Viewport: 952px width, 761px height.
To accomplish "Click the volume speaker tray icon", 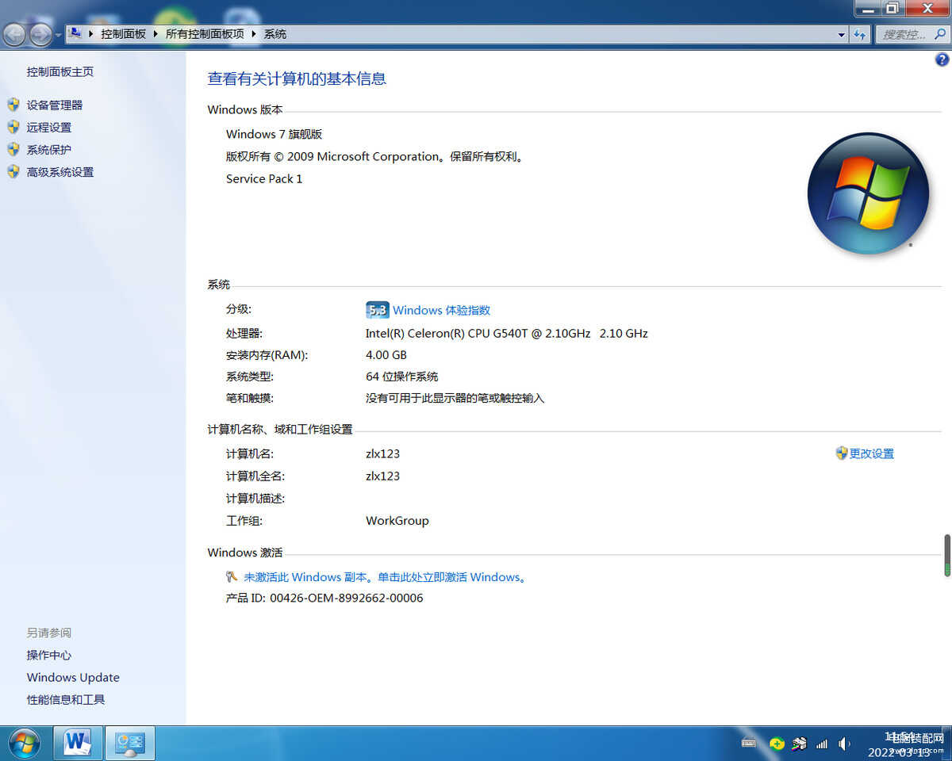I will click(x=844, y=744).
